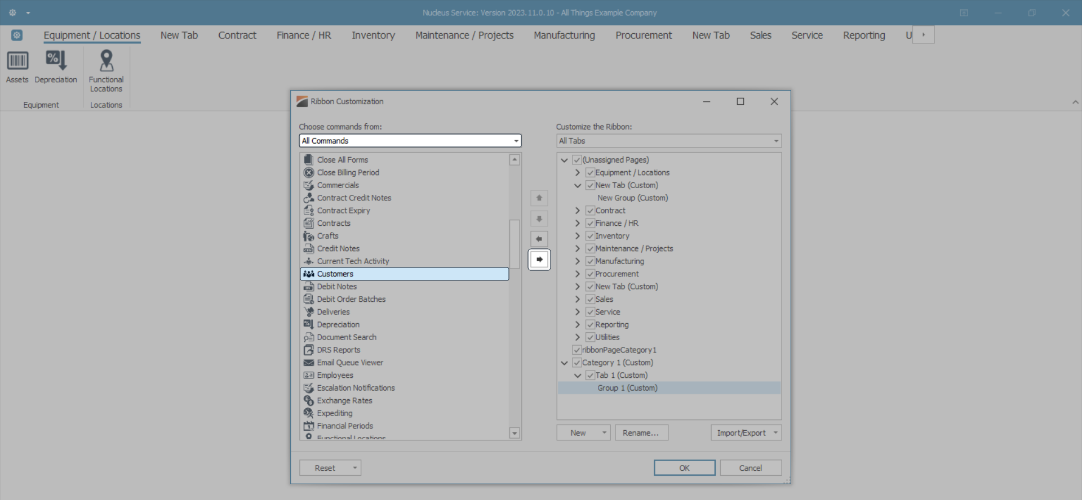The width and height of the screenshot is (1082, 500).
Task: Open the Reporting ribbon tab
Action: (864, 35)
